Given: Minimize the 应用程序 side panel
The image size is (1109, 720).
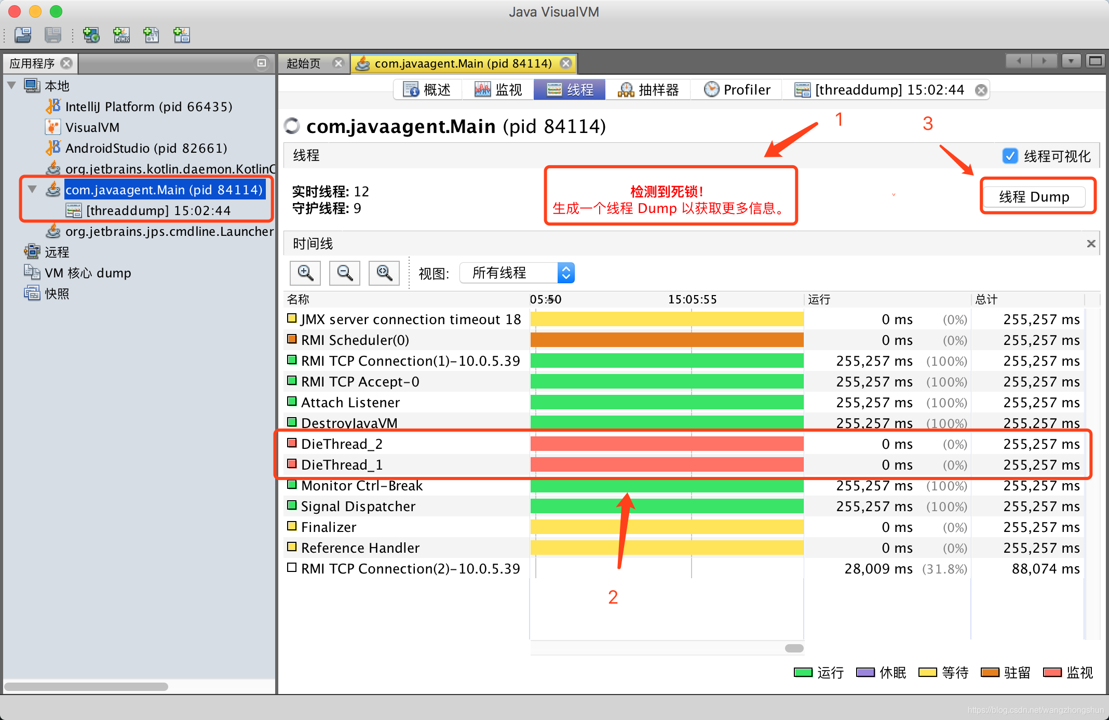Looking at the screenshot, I should tap(262, 63).
